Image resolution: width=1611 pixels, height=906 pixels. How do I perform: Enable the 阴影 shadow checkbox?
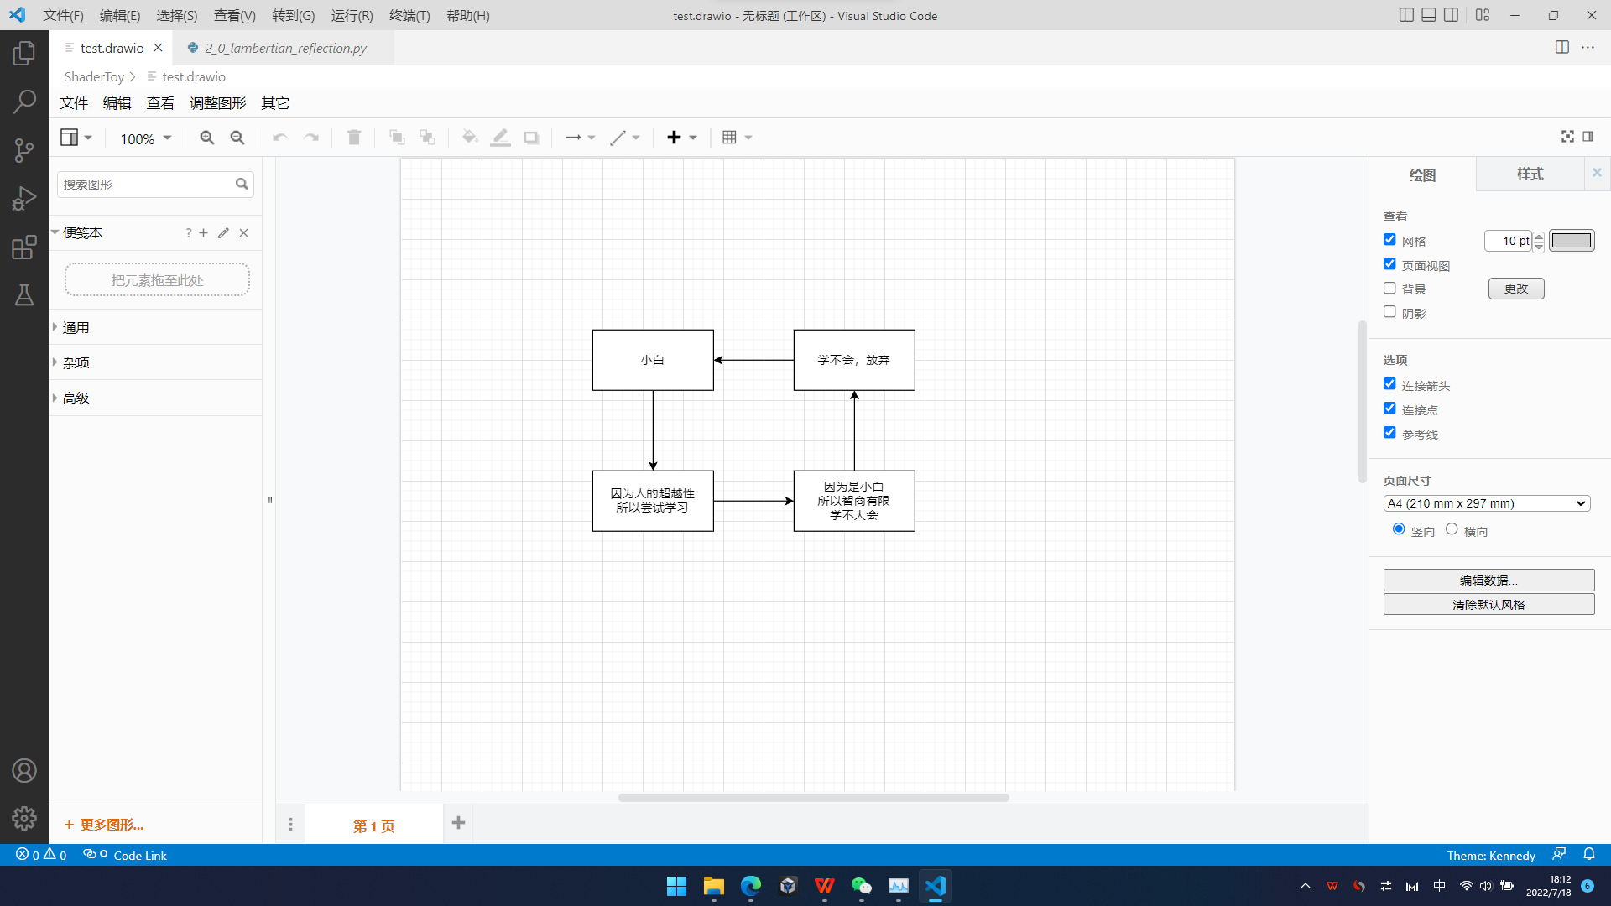(1389, 312)
